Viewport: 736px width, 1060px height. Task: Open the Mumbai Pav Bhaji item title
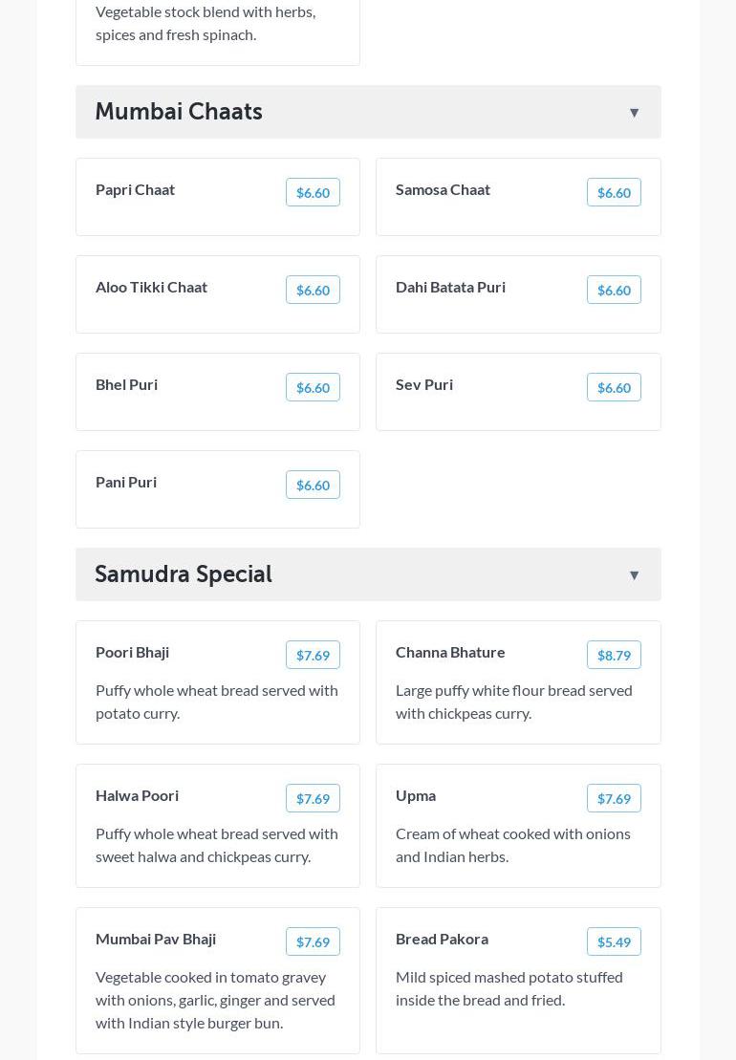tap(156, 939)
